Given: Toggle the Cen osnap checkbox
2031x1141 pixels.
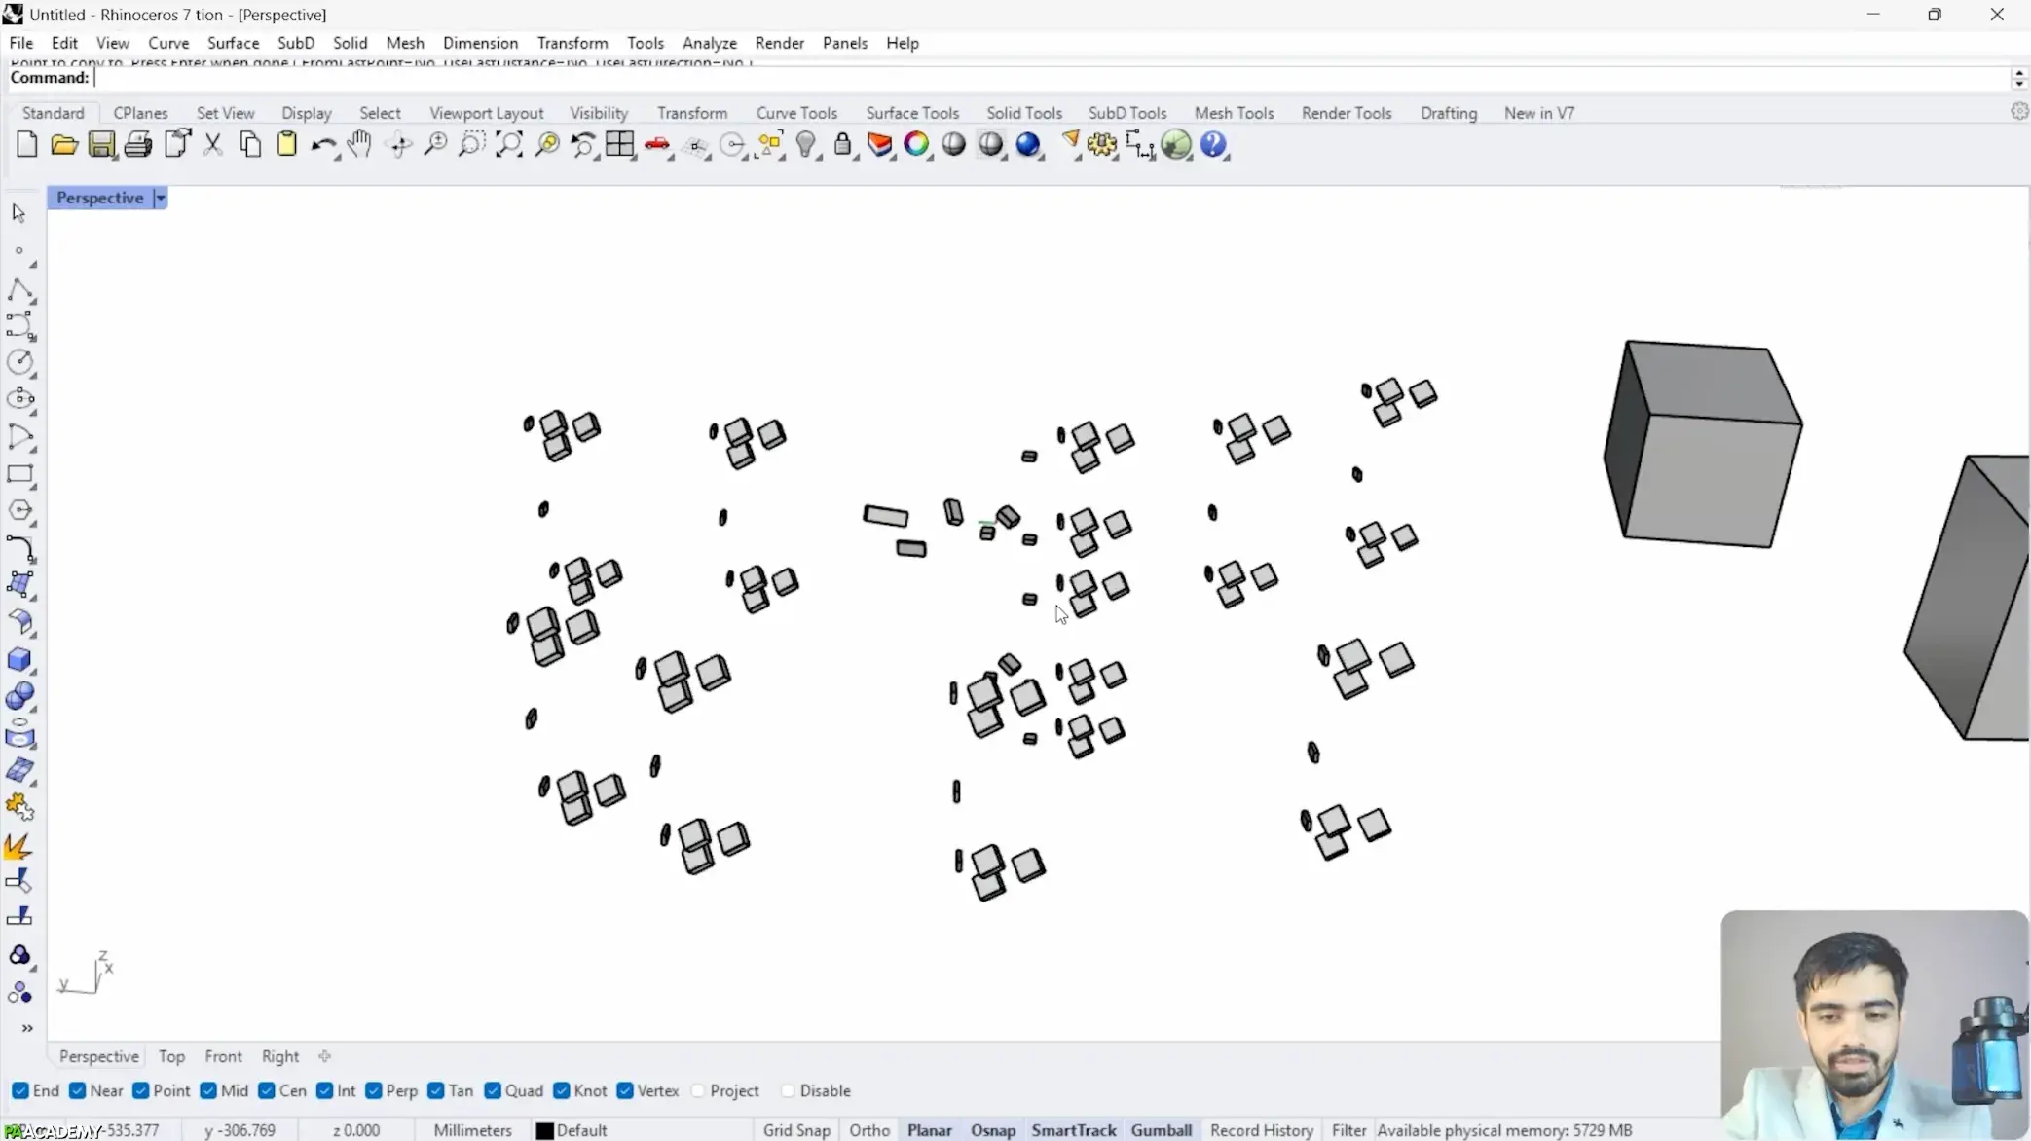Looking at the screenshot, I should tap(267, 1090).
